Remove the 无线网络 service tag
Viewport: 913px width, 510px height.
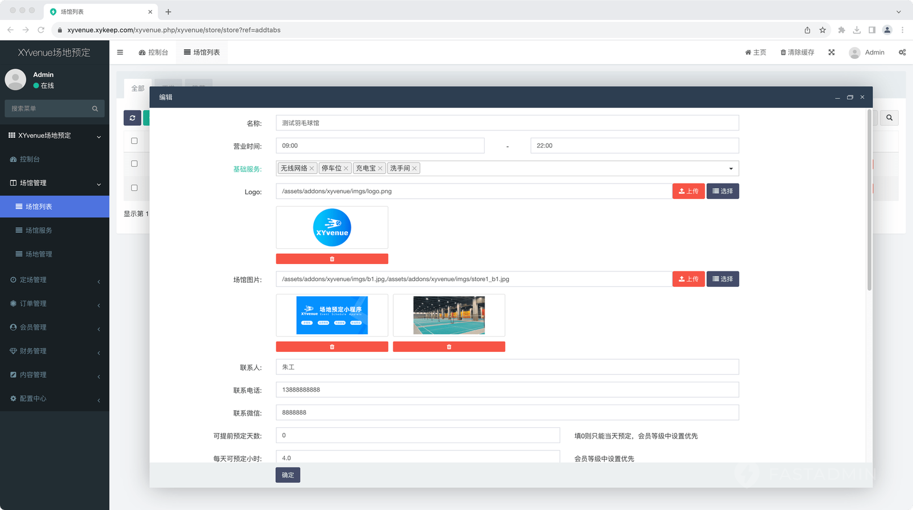312,168
